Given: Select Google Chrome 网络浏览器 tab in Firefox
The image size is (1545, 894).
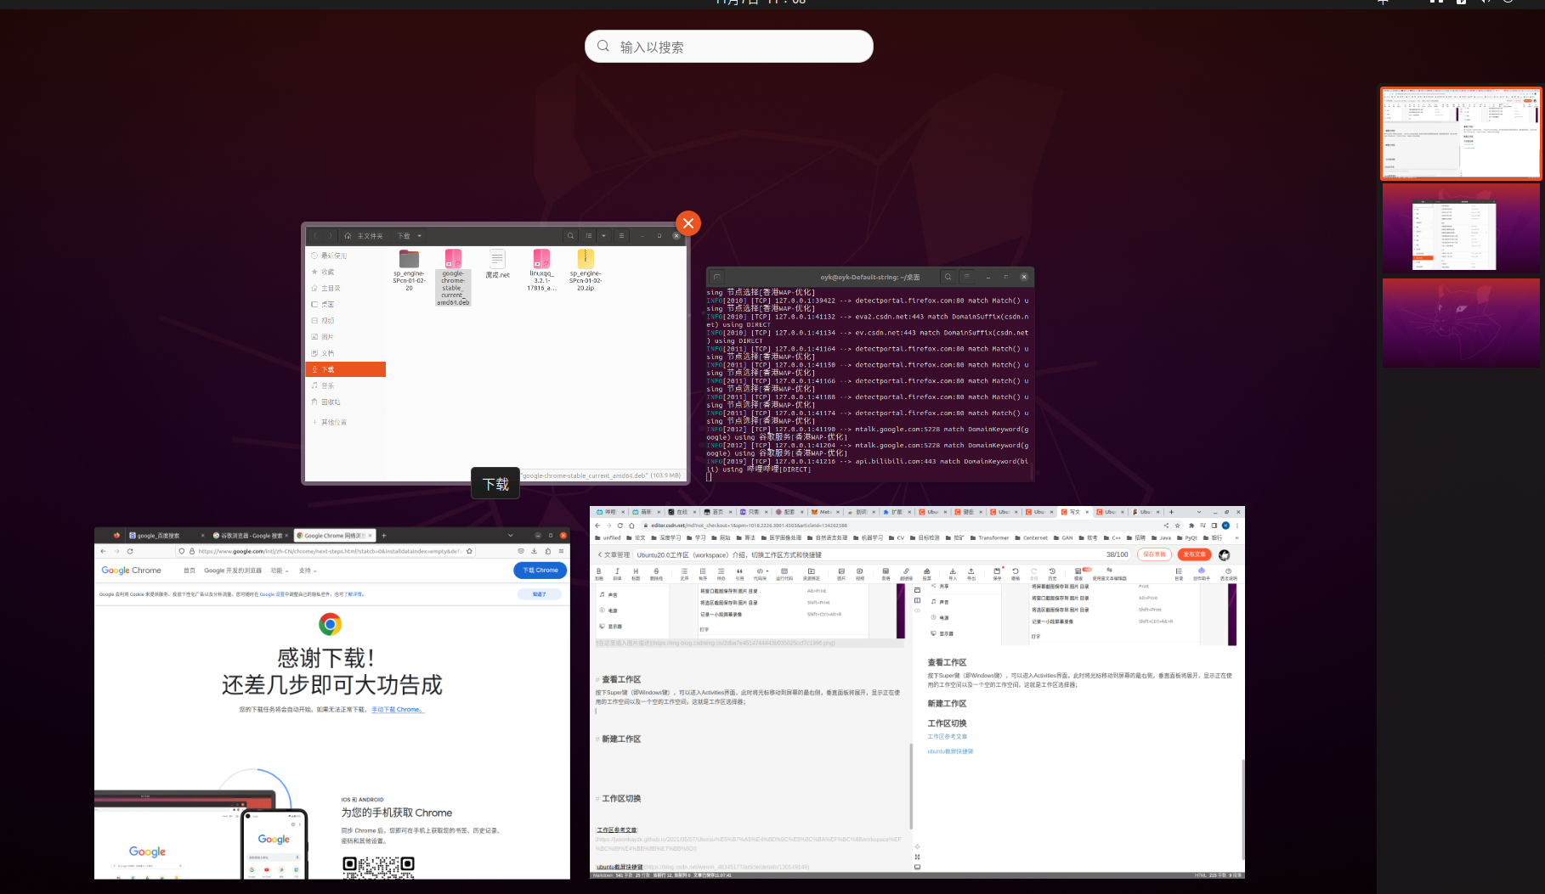Looking at the screenshot, I should [333, 536].
